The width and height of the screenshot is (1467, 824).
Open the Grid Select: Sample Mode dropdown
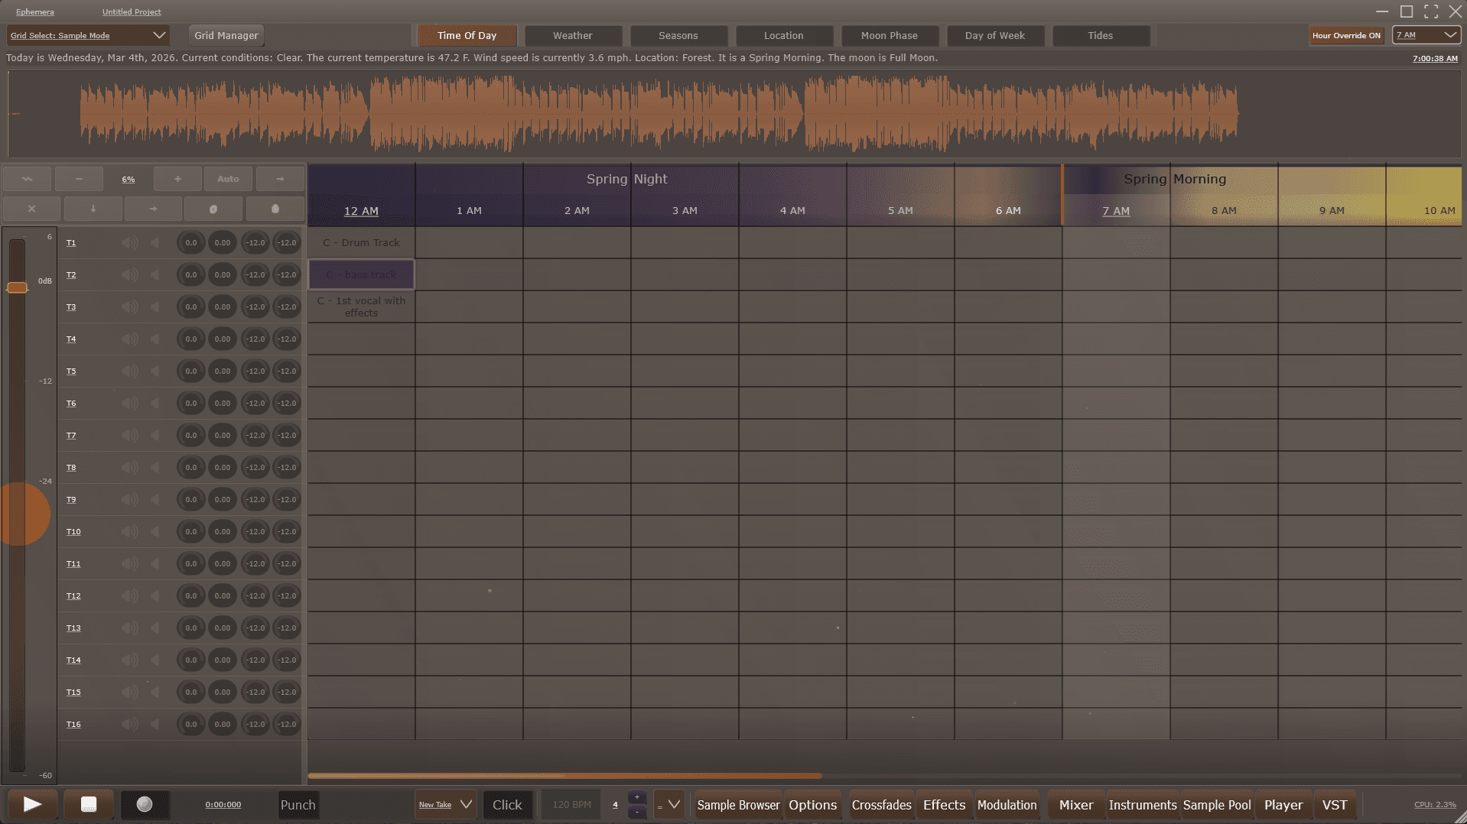(88, 35)
